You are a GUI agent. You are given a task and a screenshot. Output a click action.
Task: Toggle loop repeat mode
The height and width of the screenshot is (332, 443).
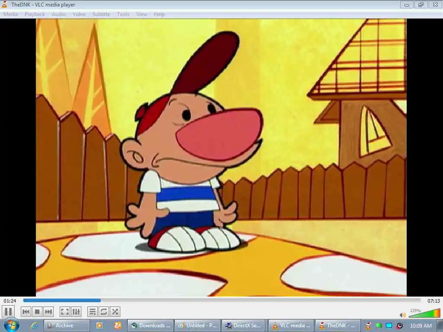[x=104, y=312]
